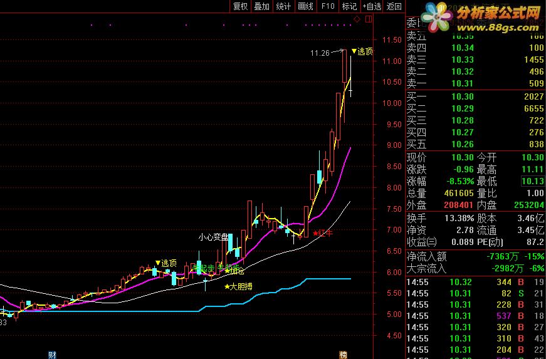The image size is (546, 359).
Task: Click the cyan support line near 5.80
Action: click(x=328, y=279)
